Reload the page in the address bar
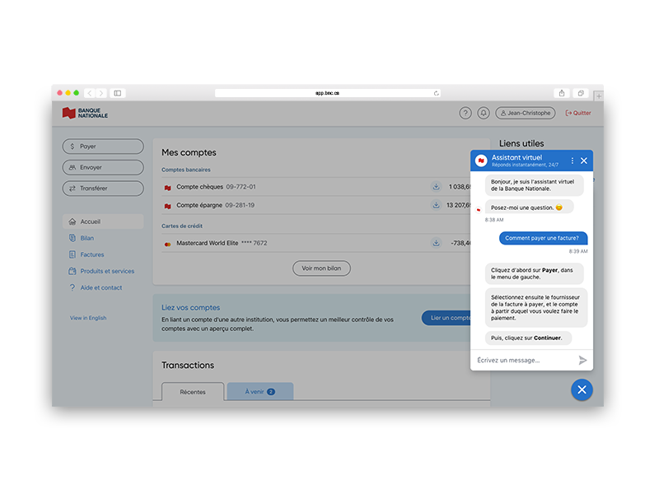Screen dimensions: 659x494 point(436,93)
